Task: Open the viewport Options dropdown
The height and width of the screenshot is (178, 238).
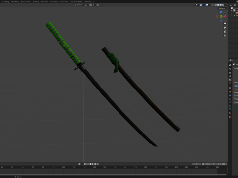Action: pos(222,8)
